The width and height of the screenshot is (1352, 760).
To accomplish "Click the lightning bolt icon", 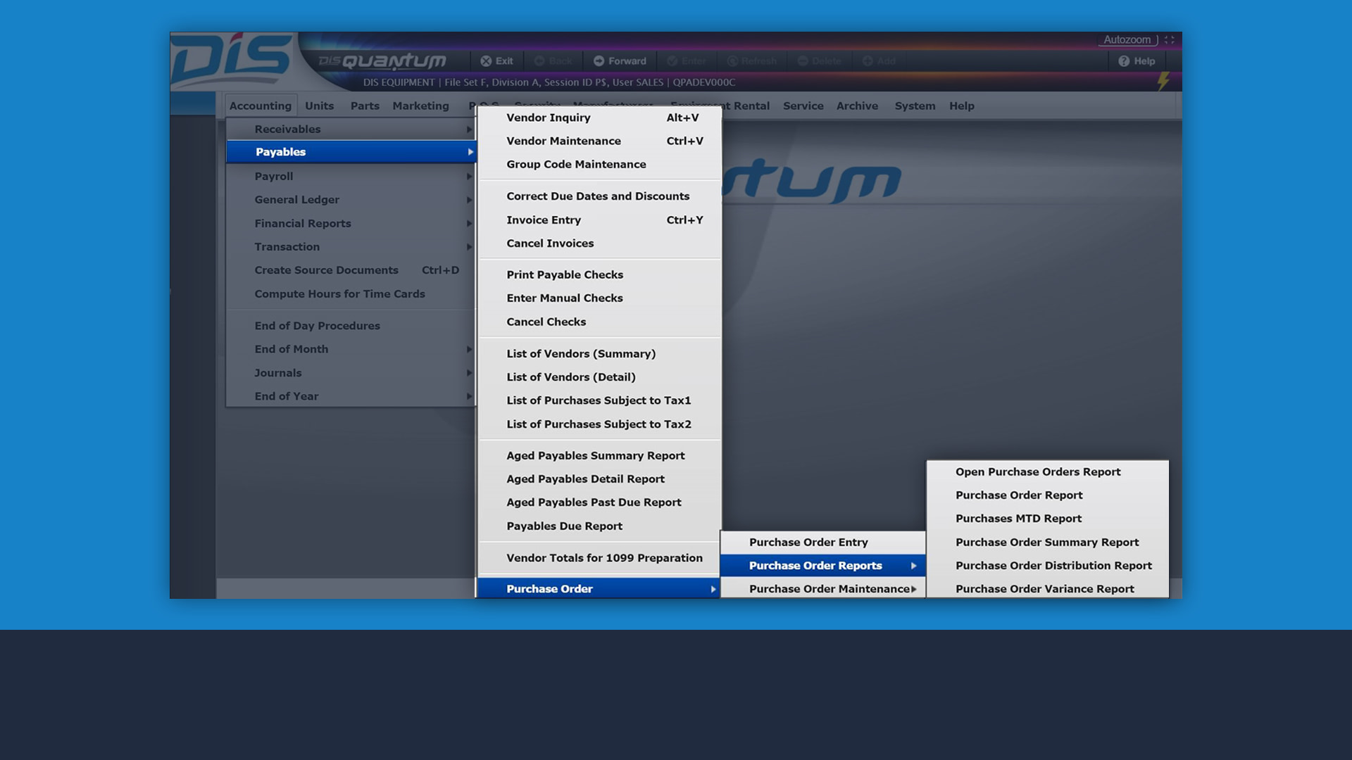I will tap(1163, 82).
